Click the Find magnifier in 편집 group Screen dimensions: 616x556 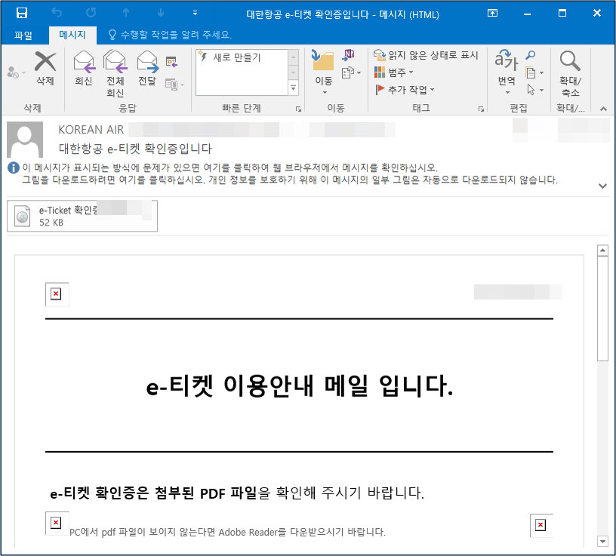click(x=531, y=55)
